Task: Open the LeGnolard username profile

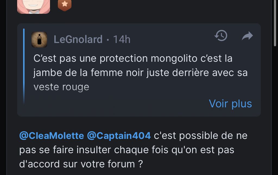Action: (x=78, y=40)
